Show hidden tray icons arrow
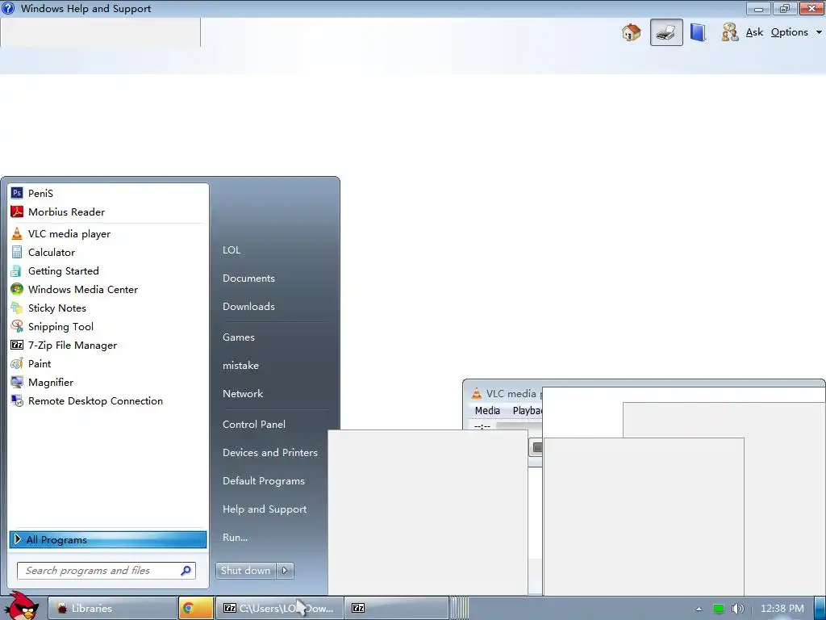The height and width of the screenshot is (620, 826). pyautogui.click(x=699, y=609)
